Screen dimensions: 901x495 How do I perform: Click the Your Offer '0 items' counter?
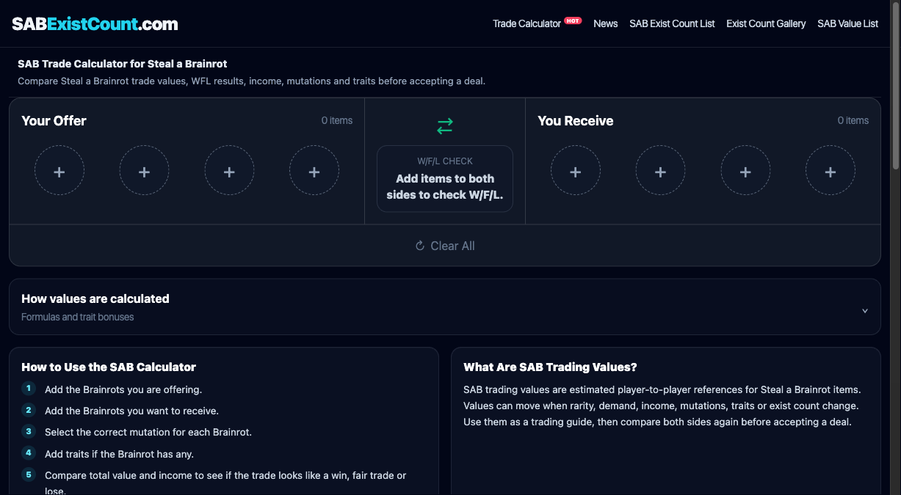pos(337,120)
